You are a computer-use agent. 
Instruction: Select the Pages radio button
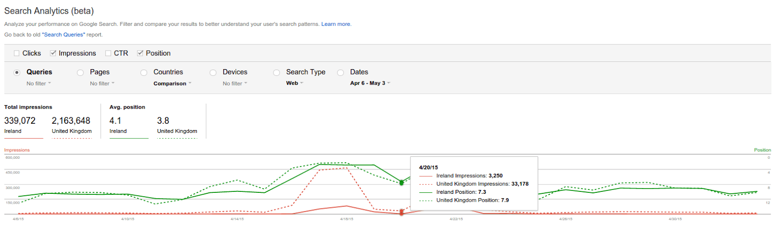pyautogui.click(x=81, y=73)
